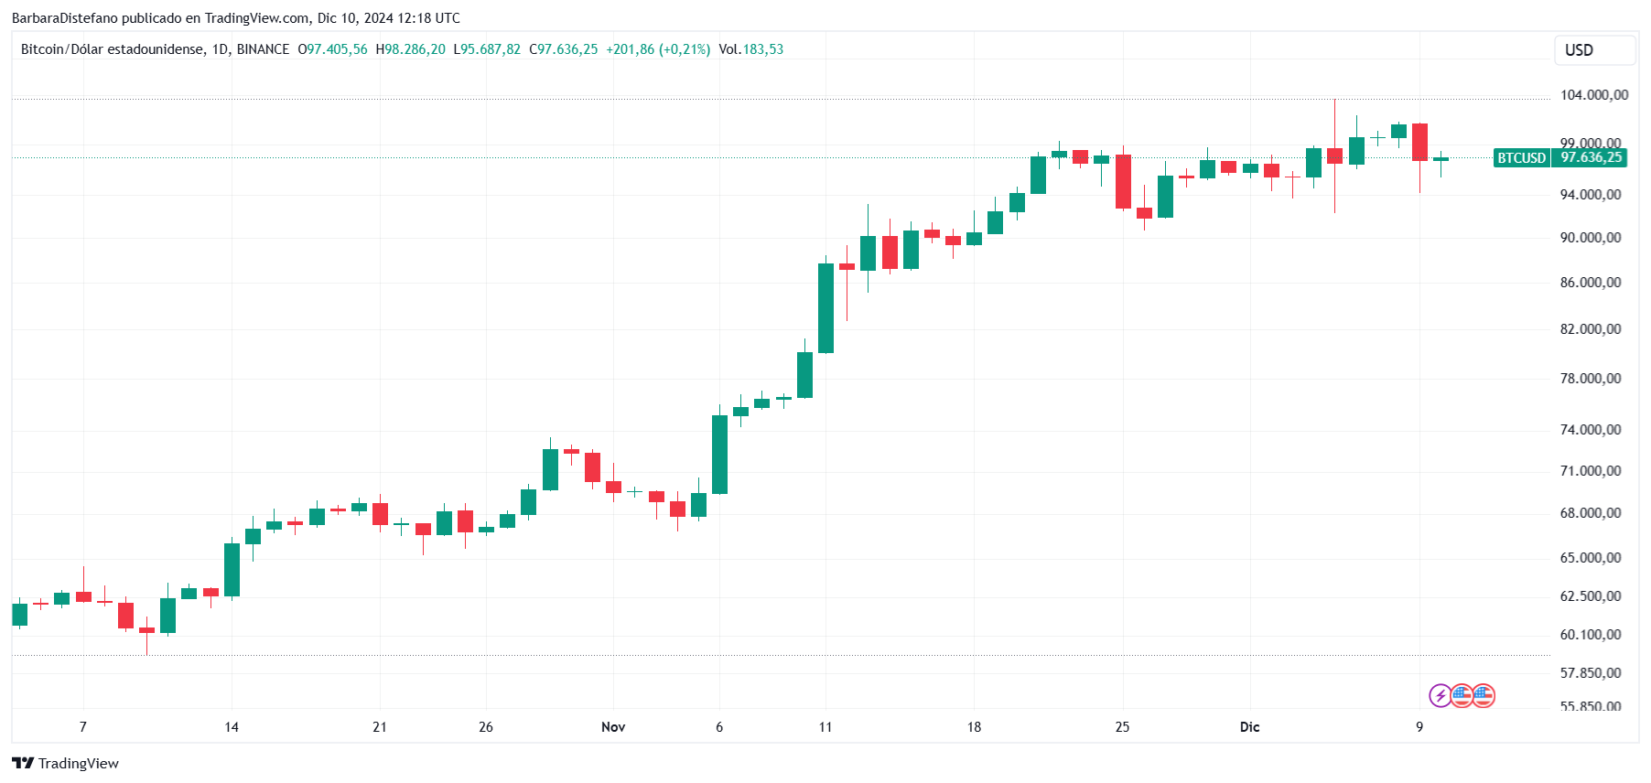Click the BINANCE exchange label

pyautogui.click(x=263, y=49)
